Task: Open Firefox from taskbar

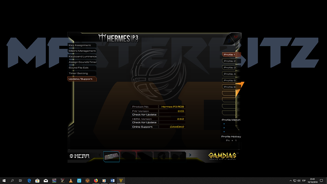Action: 96,181
